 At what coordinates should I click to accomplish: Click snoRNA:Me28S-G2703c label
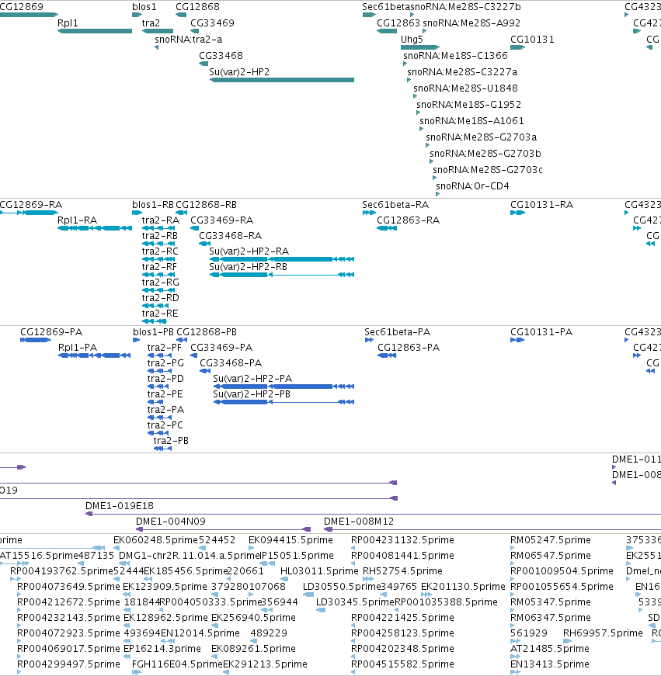(488, 171)
